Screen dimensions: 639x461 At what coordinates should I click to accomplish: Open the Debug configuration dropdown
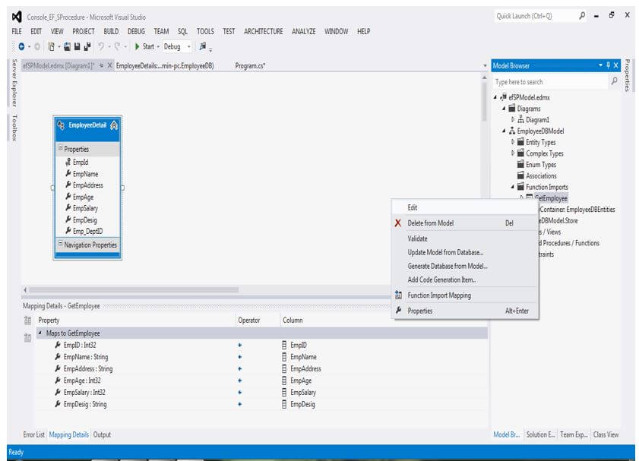(x=189, y=47)
